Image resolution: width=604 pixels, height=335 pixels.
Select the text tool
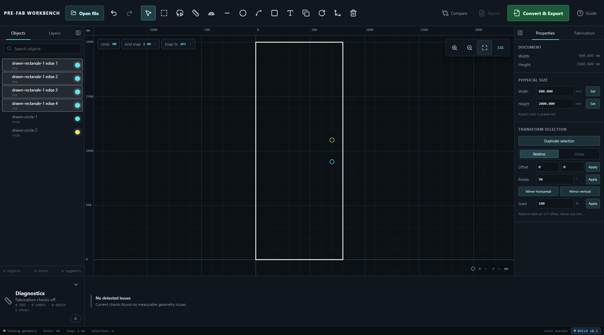pyautogui.click(x=290, y=13)
